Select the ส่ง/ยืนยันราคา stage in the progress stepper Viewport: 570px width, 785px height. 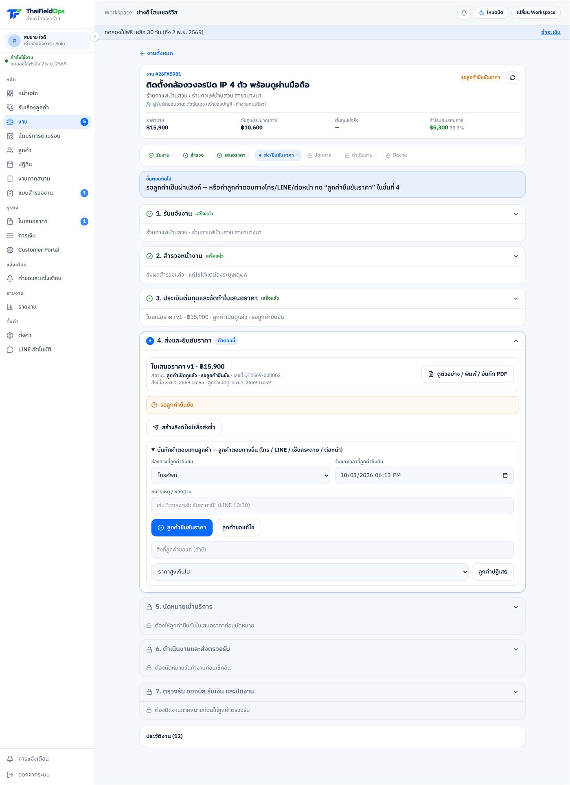click(278, 155)
